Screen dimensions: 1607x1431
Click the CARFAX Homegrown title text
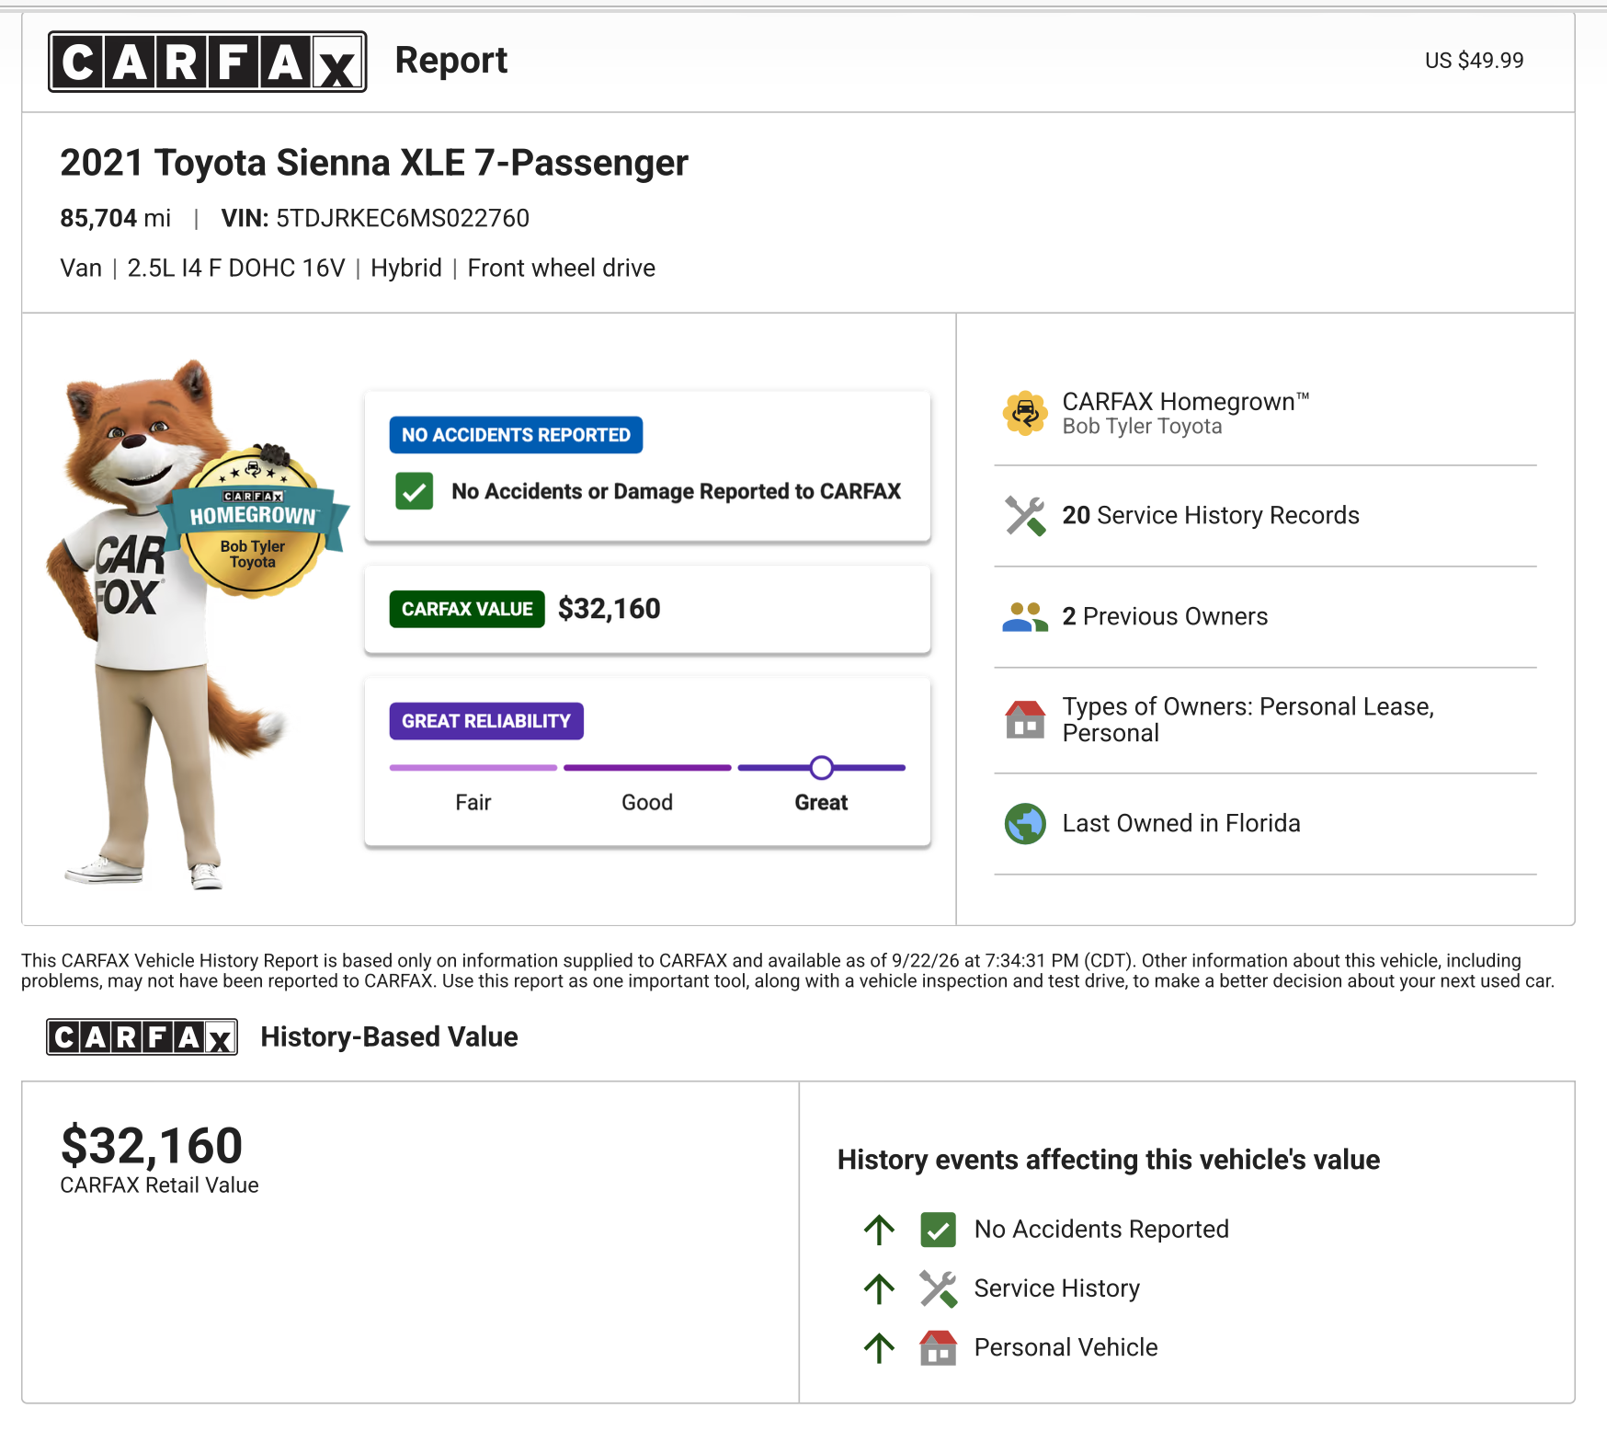tap(1186, 402)
